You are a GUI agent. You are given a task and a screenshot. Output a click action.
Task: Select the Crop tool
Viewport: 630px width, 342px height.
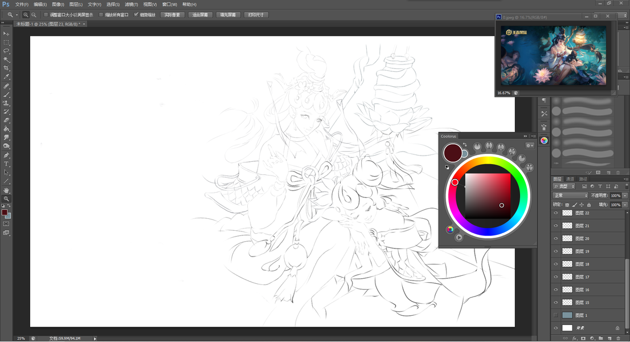[6, 68]
